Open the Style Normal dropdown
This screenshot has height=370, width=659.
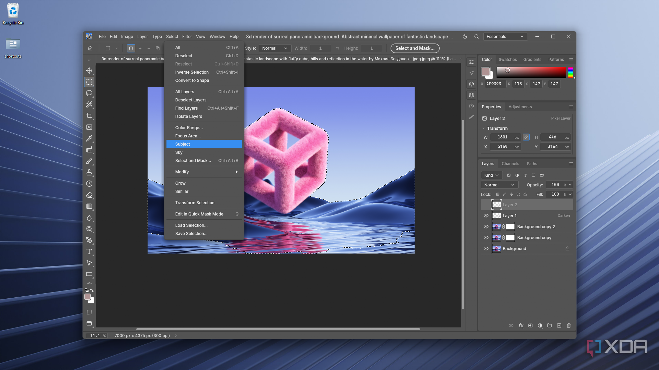(x=275, y=48)
